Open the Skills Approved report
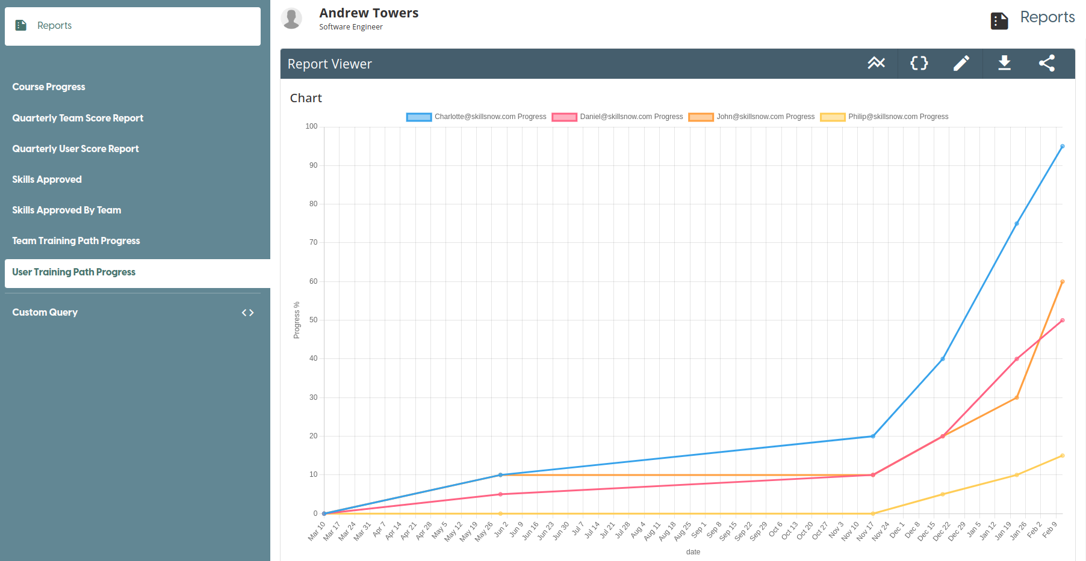This screenshot has width=1086, height=561. pos(47,180)
